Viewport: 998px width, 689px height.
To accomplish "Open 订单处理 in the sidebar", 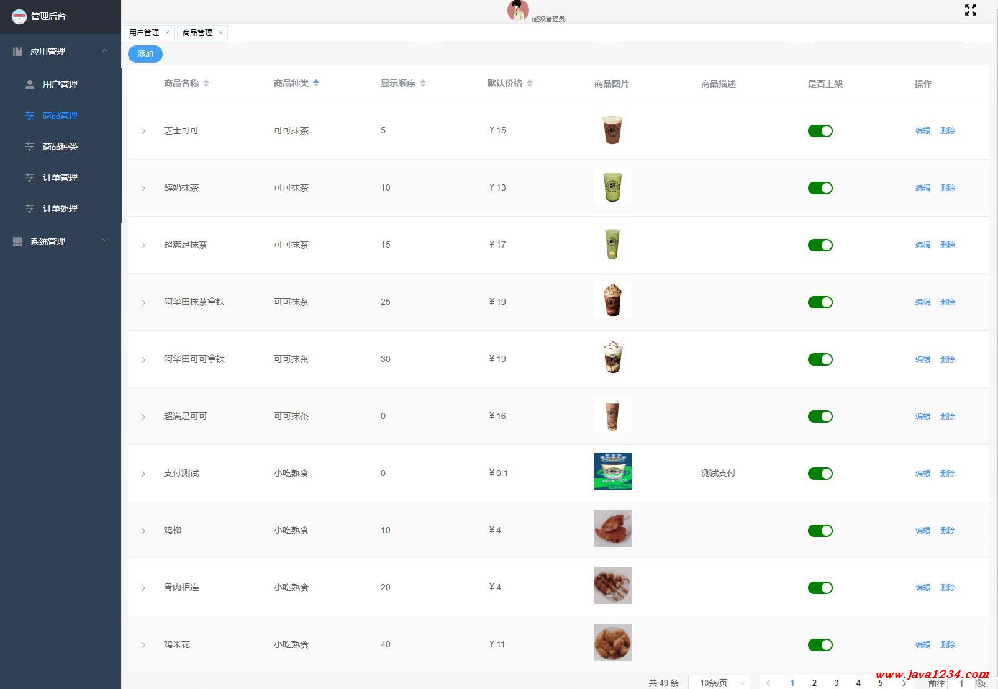I will (x=60, y=209).
